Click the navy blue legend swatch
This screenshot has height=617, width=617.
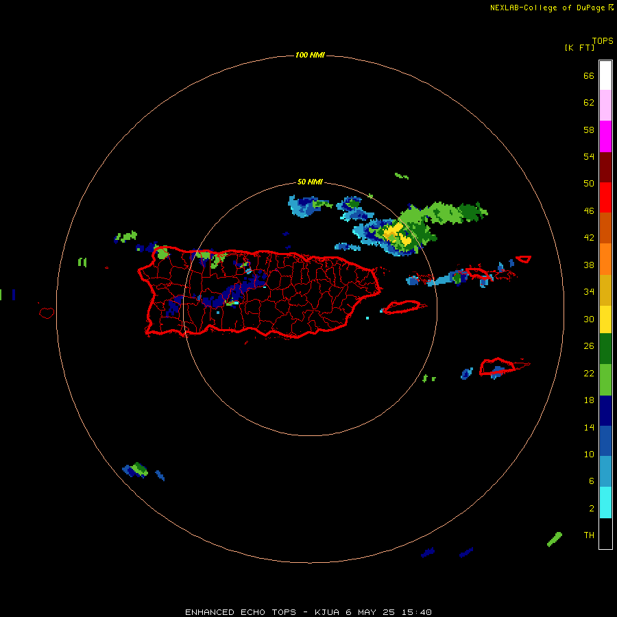pos(605,411)
